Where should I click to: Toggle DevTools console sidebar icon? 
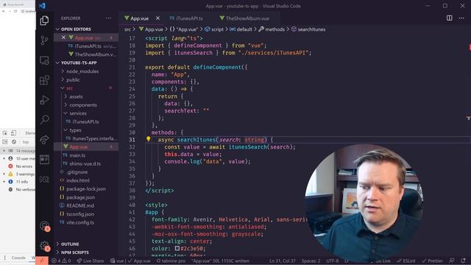tap(5, 142)
